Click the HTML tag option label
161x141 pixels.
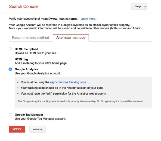click(21, 59)
